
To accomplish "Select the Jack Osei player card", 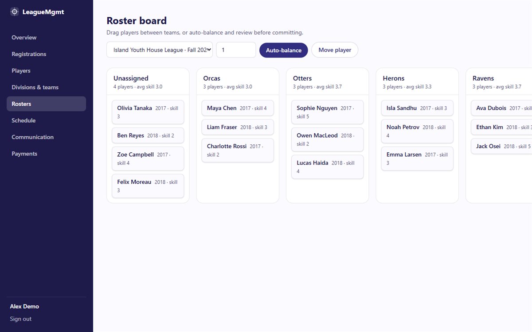I will pos(501,146).
